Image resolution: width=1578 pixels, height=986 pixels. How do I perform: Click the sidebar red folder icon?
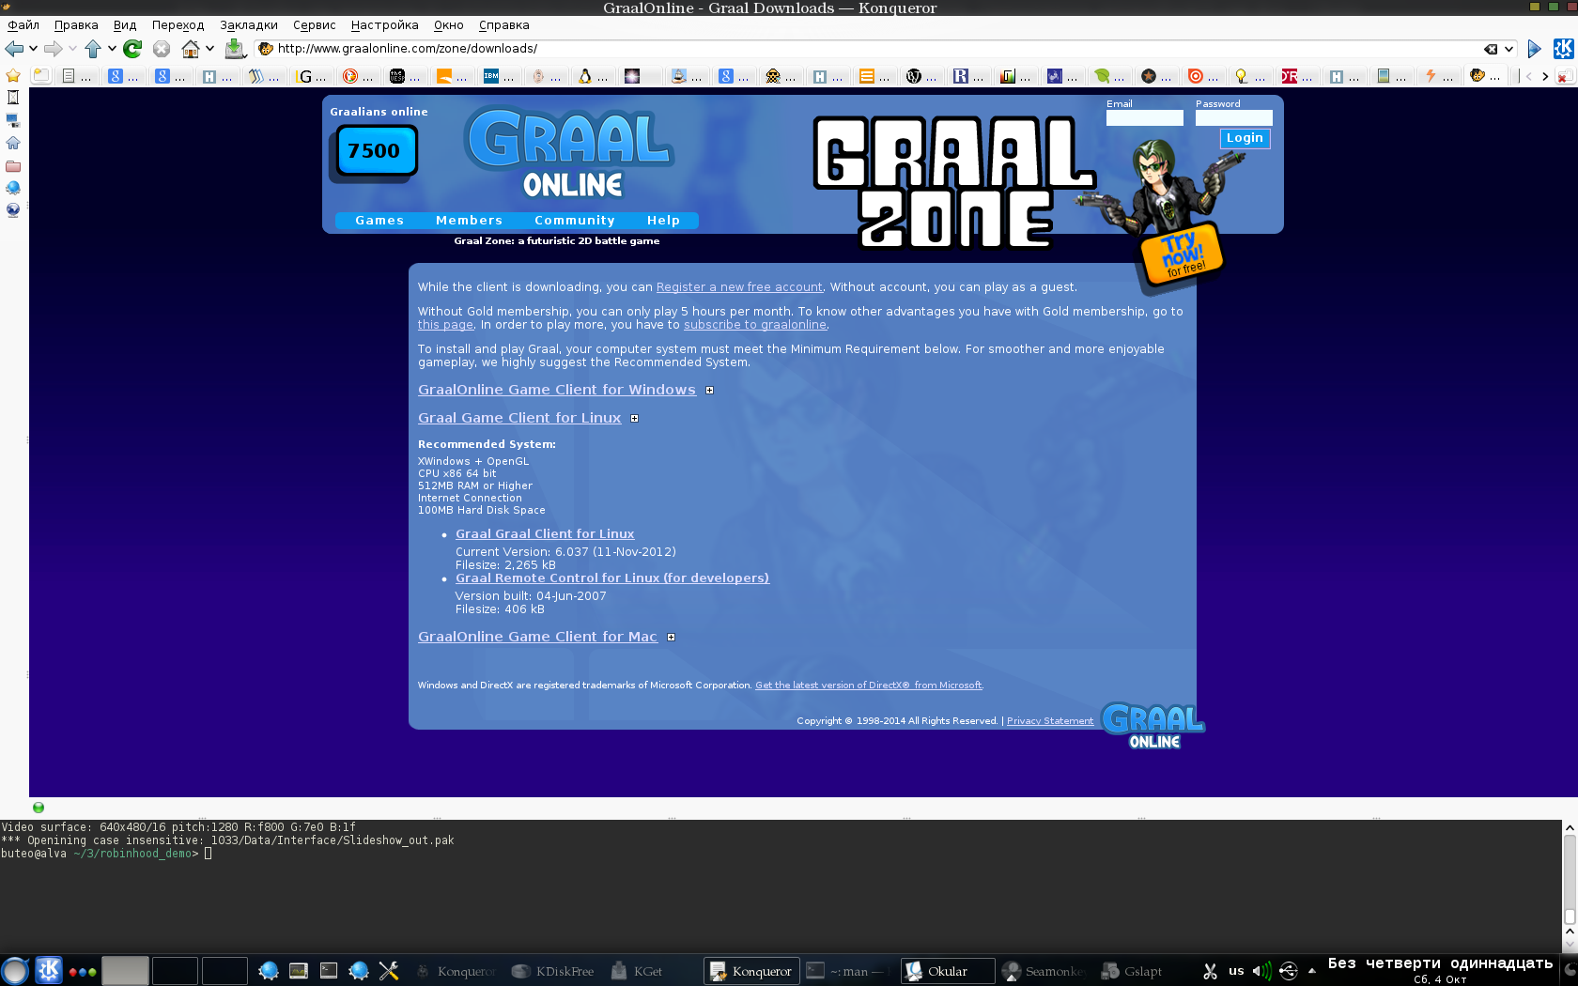pos(13,166)
